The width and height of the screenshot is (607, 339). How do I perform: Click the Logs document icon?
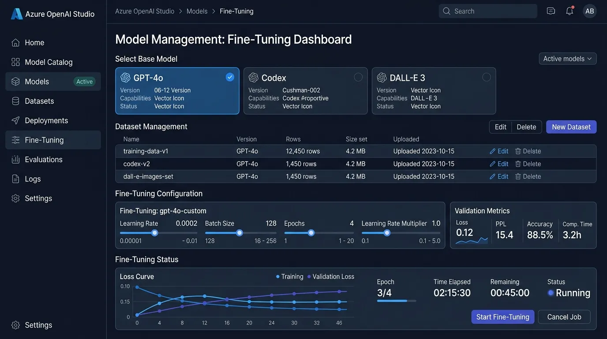pyautogui.click(x=15, y=179)
